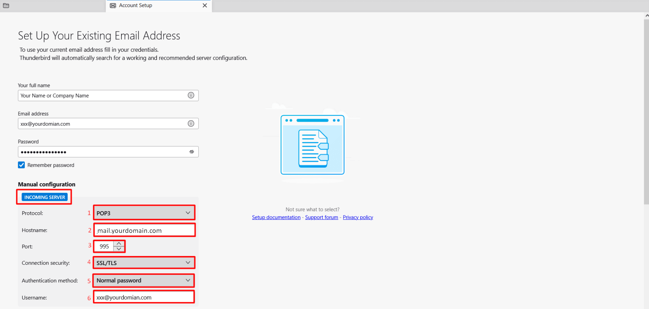Decrease the port number with down arrow
The width and height of the screenshot is (649, 309).
coord(119,249)
